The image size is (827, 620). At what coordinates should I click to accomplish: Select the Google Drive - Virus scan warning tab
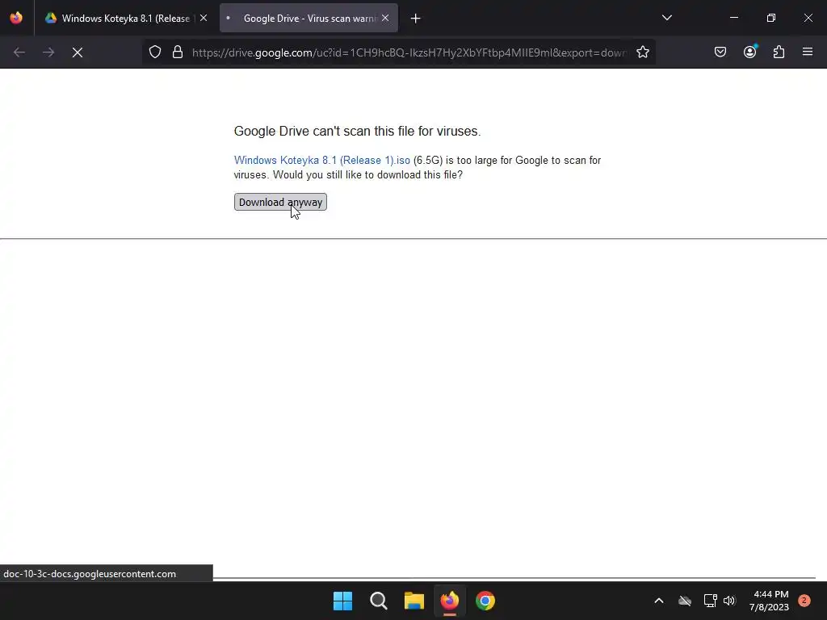[309, 19]
